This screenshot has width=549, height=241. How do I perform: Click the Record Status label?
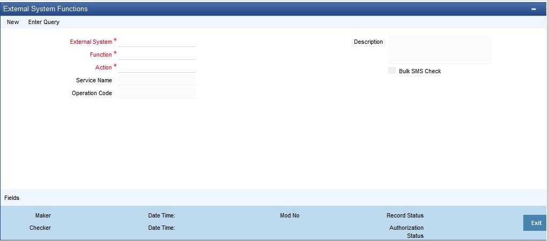(405, 215)
